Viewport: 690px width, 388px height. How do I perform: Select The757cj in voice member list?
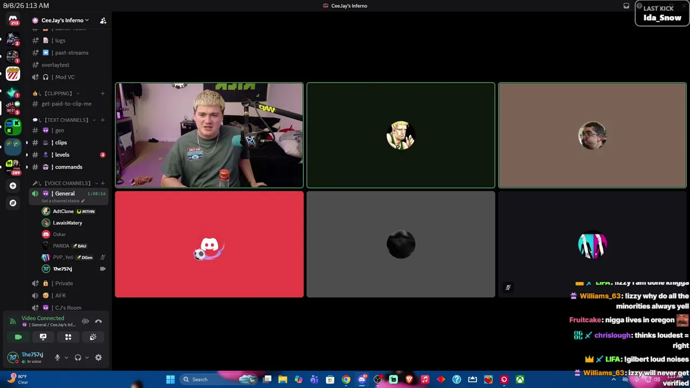pos(73,269)
